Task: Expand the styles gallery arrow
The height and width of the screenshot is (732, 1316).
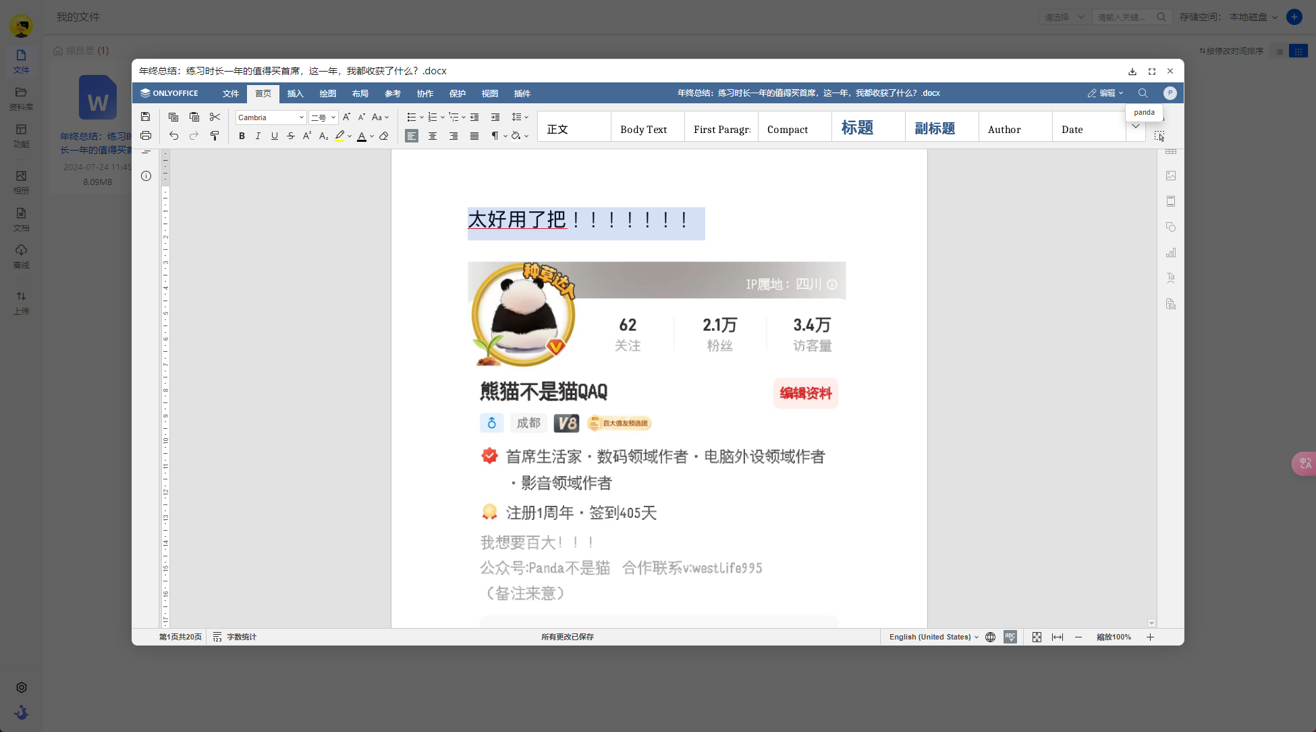Action: coord(1136,126)
